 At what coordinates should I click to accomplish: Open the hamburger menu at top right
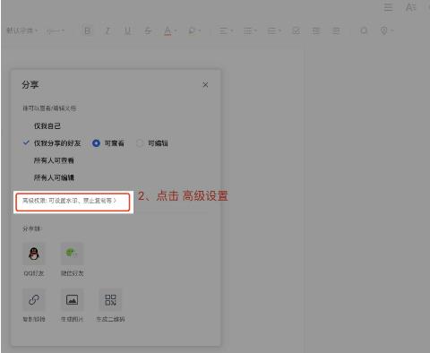pyautogui.click(x=388, y=7)
